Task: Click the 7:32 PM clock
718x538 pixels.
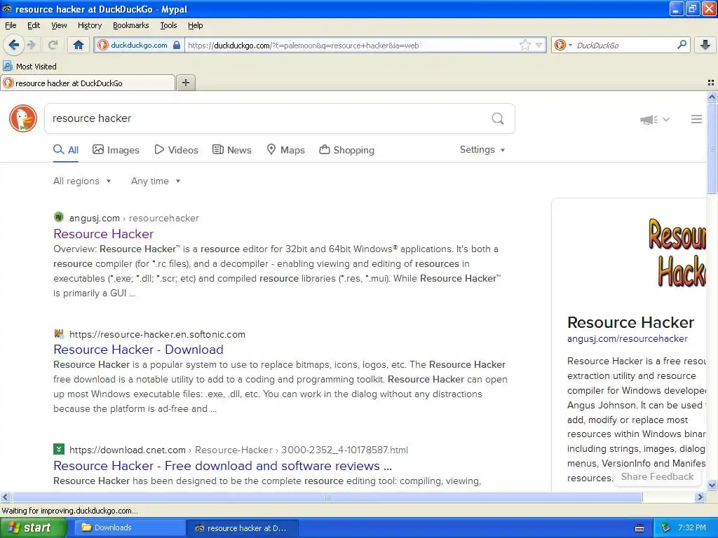Action: (691, 527)
